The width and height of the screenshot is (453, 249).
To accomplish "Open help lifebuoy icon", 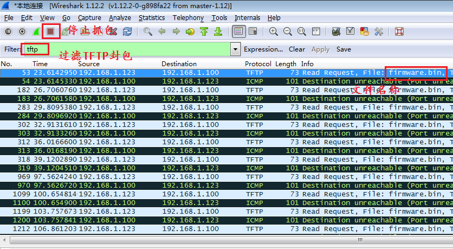I will pos(399,31).
